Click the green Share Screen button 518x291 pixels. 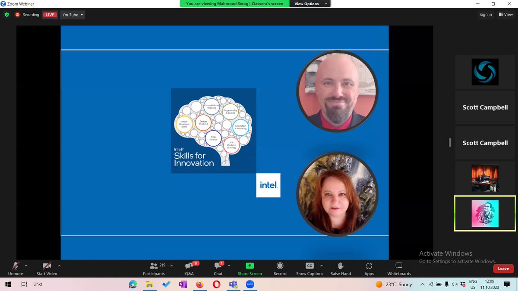[x=250, y=268]
